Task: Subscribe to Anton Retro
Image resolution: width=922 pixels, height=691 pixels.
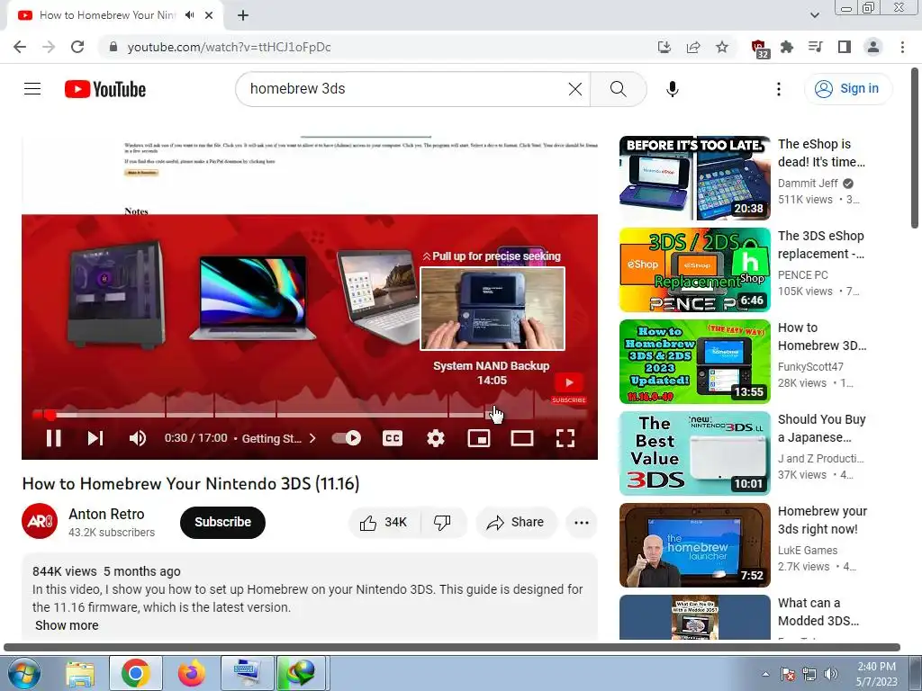Action: point(223,522)
